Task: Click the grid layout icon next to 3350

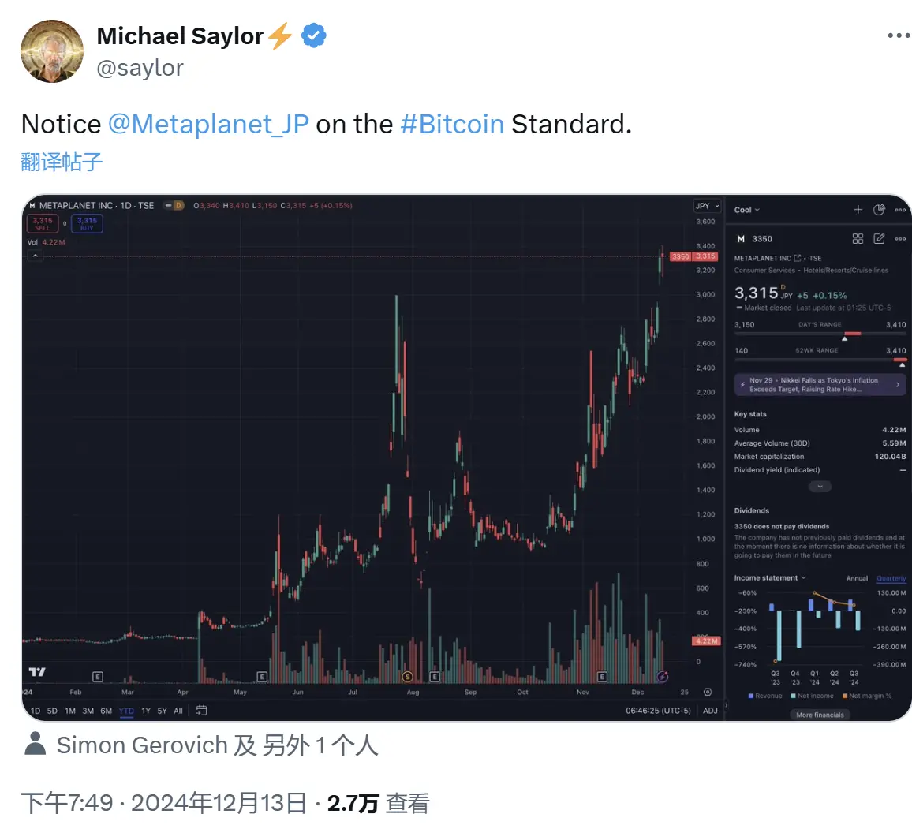Action: pos(858,238)
